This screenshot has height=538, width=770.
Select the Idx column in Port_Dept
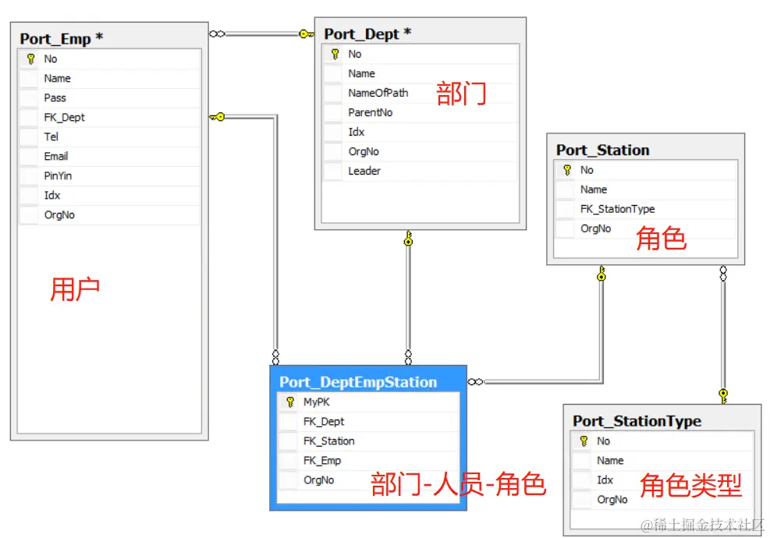pos(420,132)
